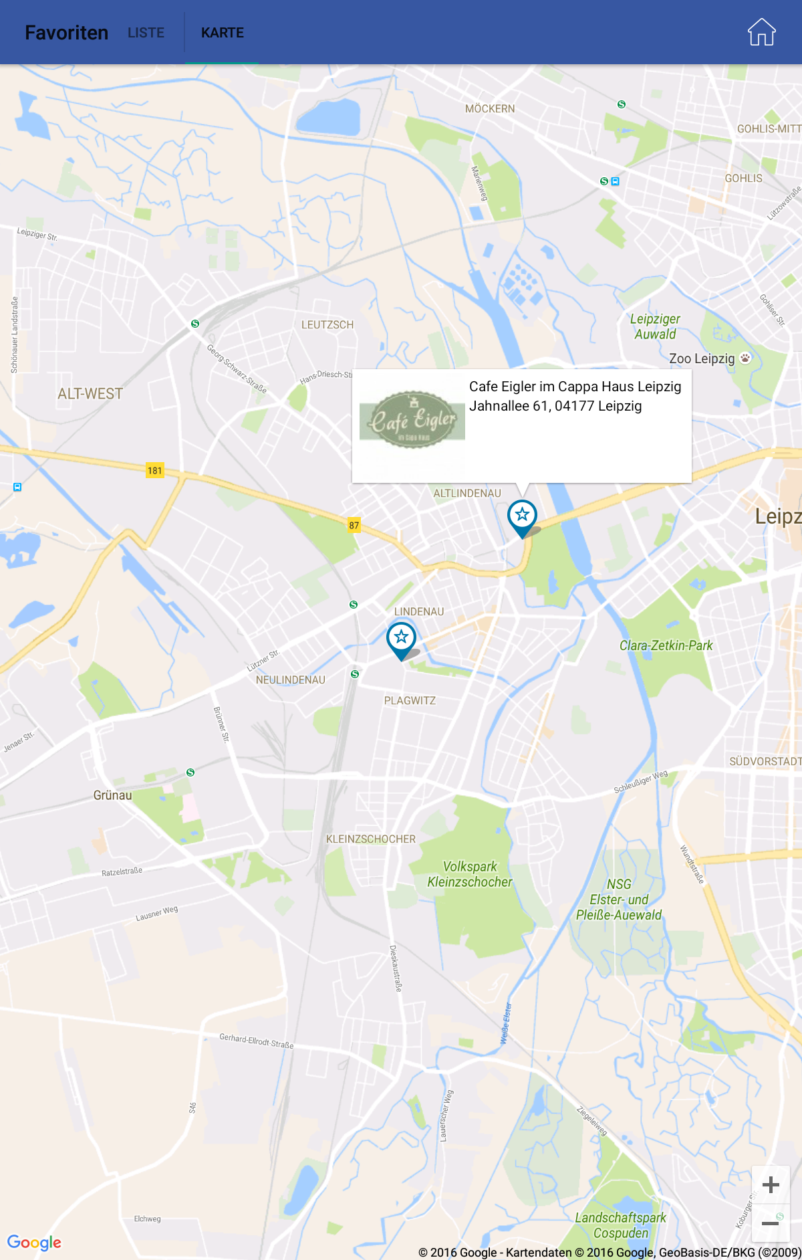The height and width of the screenshot is (1260, 802).
Task: Open the Café Eigler logo thumbnail
Action: click(412, 420)
